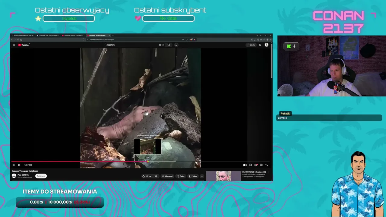The height and width of the screenshot is (217, 386).
Task: Open the Brave Rewards triangle icon
Action: [x=195, y=39]
